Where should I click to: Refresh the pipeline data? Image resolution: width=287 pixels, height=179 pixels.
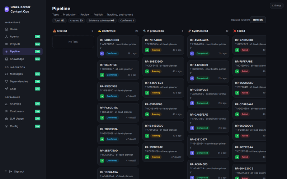pyautogui.click(x=258, y=20)
